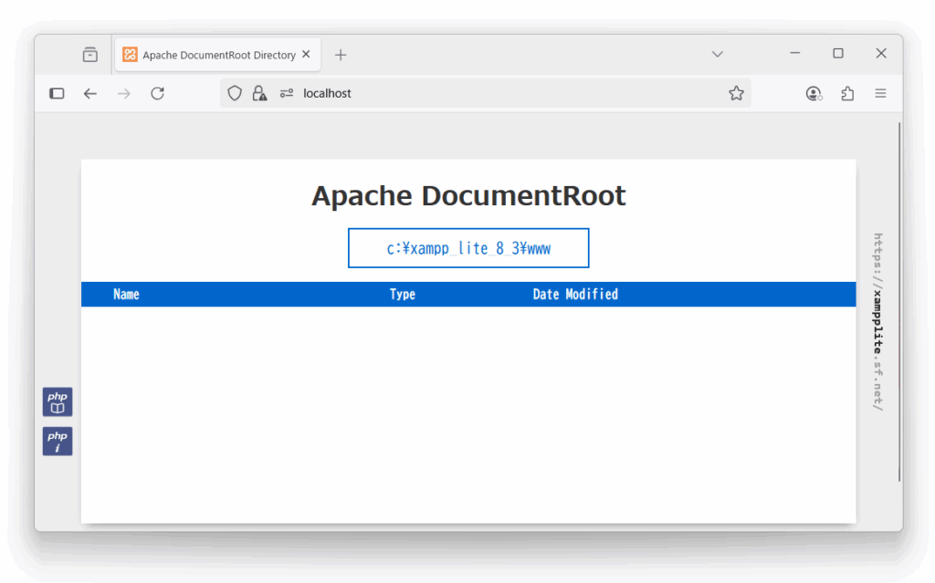Click the Apache DocumentRoot heading
Viewport: 935px width, 583px height.
[x=468, y=195]
